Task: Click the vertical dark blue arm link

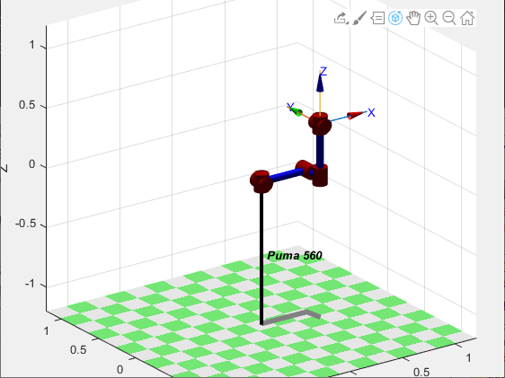Action: [x=320, y=151]
